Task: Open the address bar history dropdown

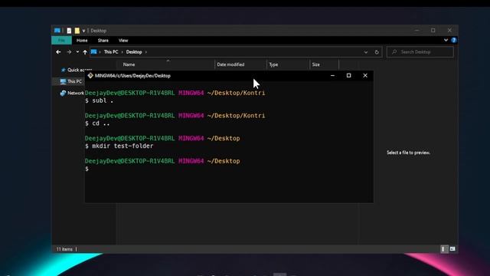Action: [x=366, y=52]
